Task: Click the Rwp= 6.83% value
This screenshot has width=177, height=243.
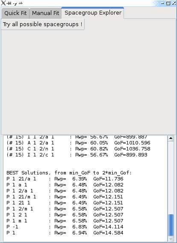Action: 71,227
